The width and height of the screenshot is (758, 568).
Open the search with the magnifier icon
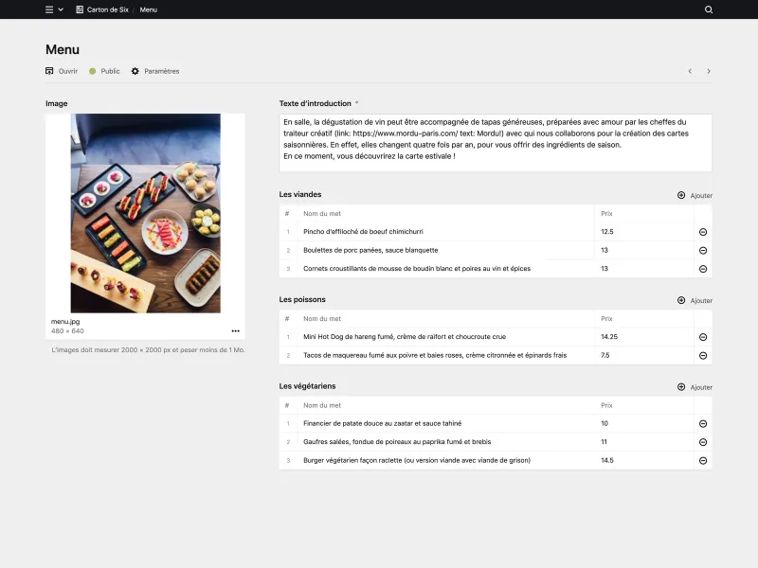coord(708,9)
